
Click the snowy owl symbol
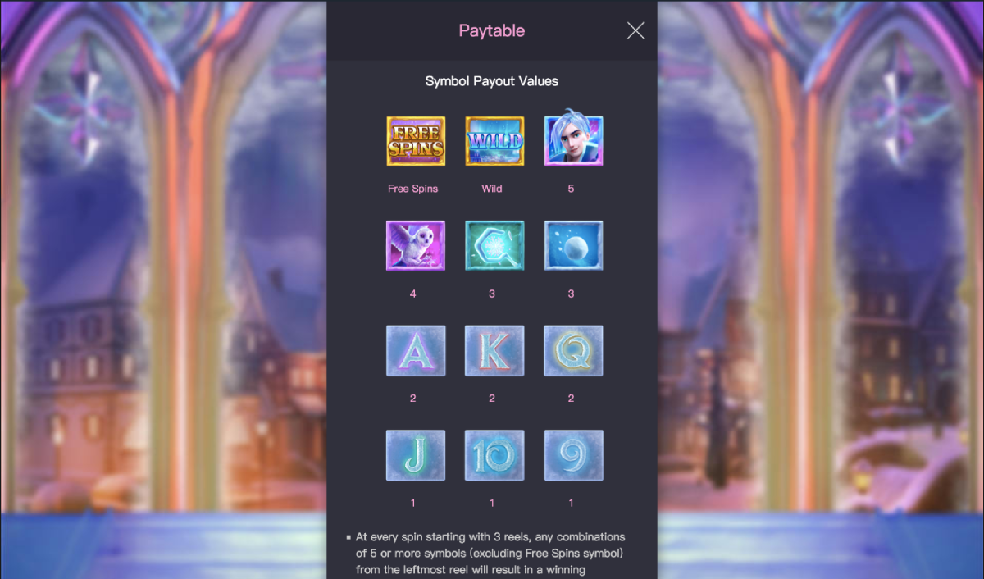(416, 245)
